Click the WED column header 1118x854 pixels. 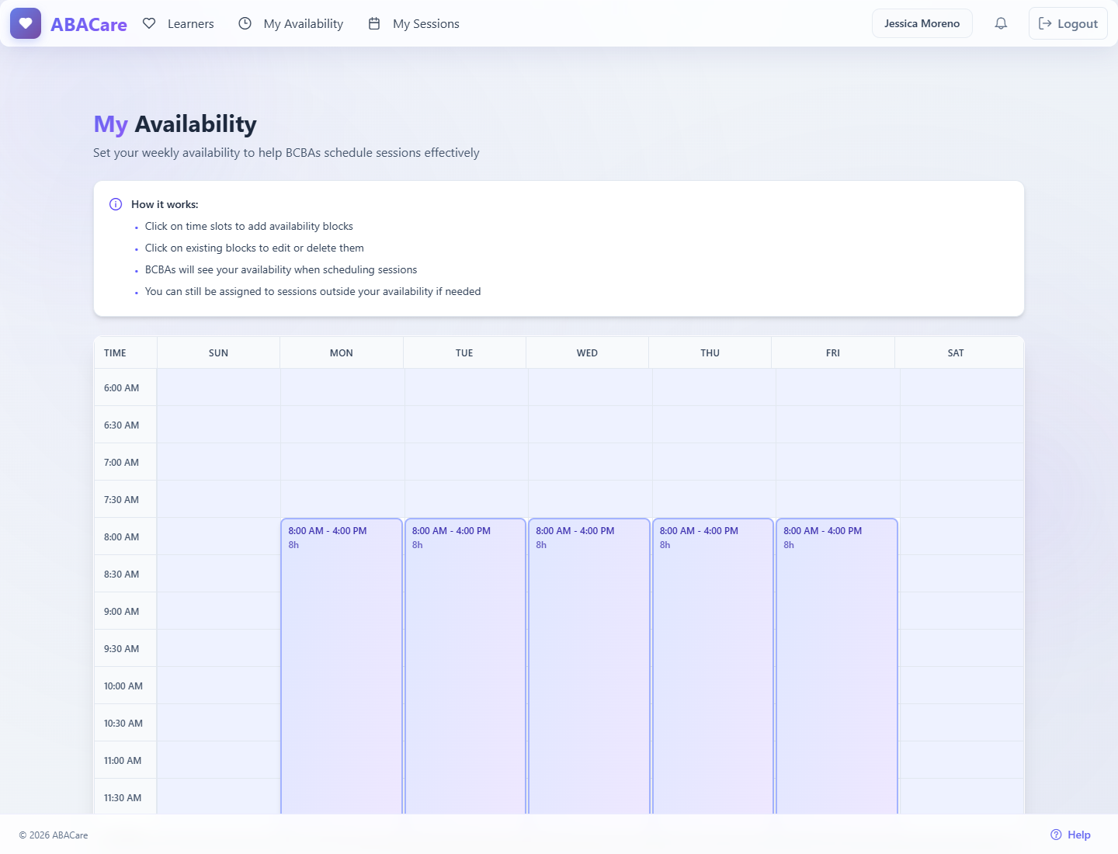[587, 352]
